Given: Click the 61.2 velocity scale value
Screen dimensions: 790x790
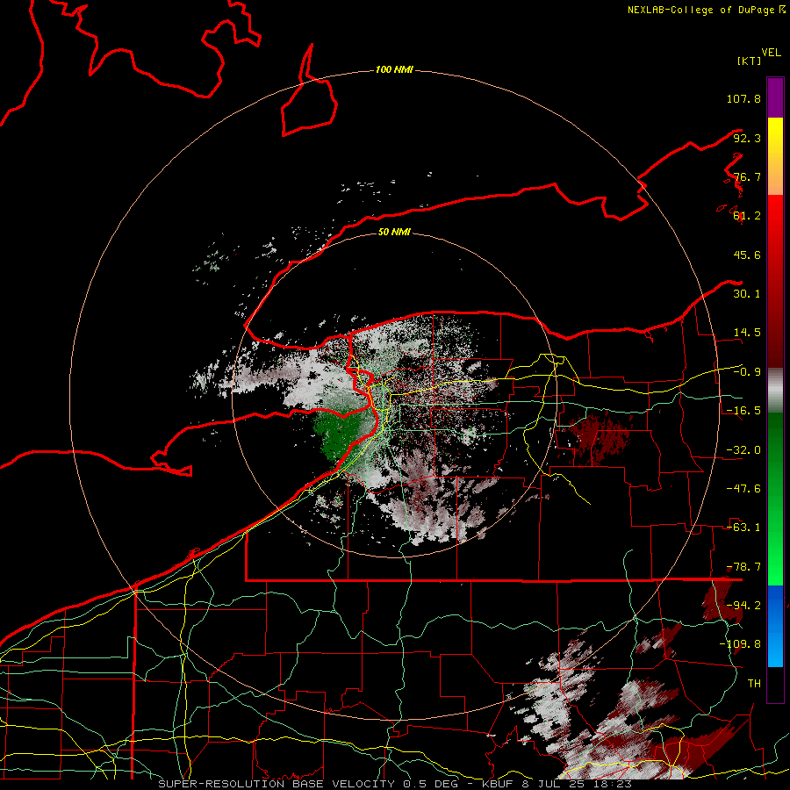Looking at the screenshot, I should pyautogui.click(x=747, y=216).
